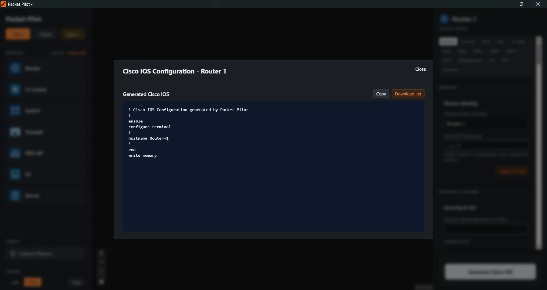Screen dimensions: 547x290
Task: Click the Generate Cisco IOS button
Action: tap(490, 272)
